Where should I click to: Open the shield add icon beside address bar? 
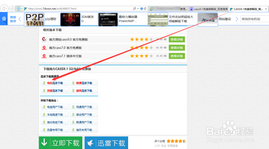click(x=18, y=8)
